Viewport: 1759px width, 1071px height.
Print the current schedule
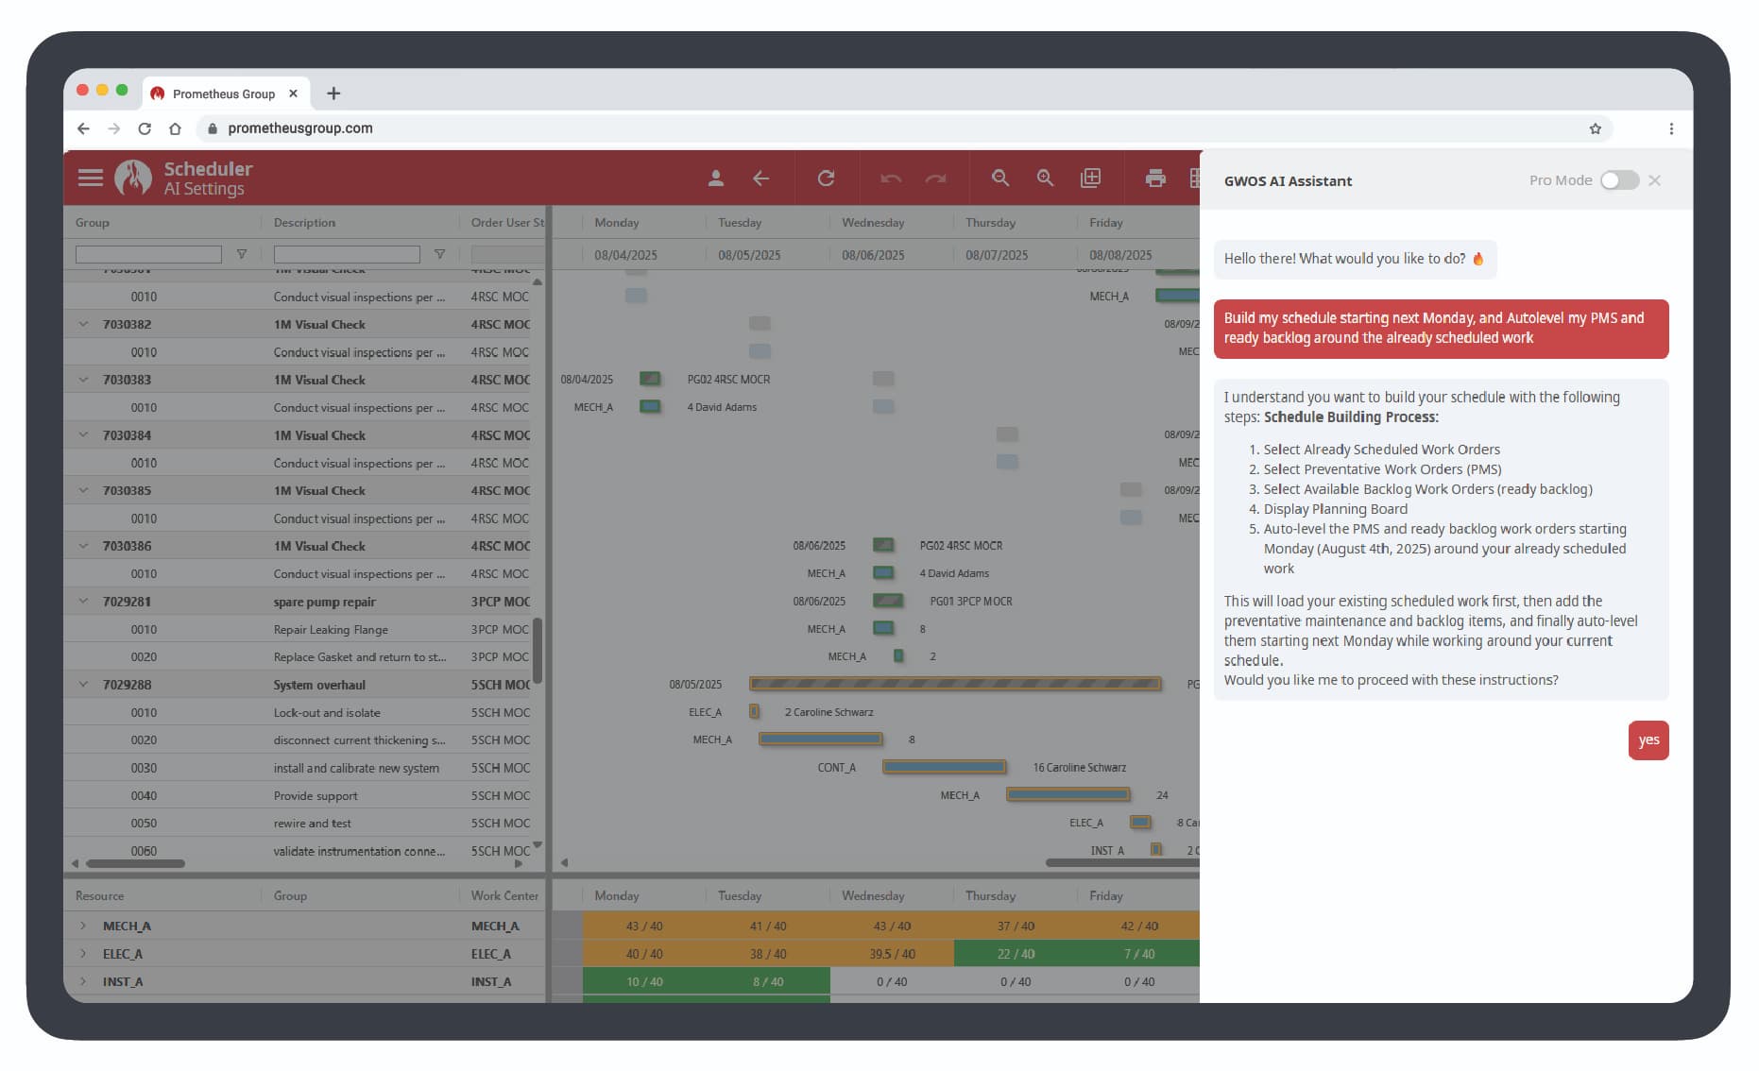(x=1155, y=178)
